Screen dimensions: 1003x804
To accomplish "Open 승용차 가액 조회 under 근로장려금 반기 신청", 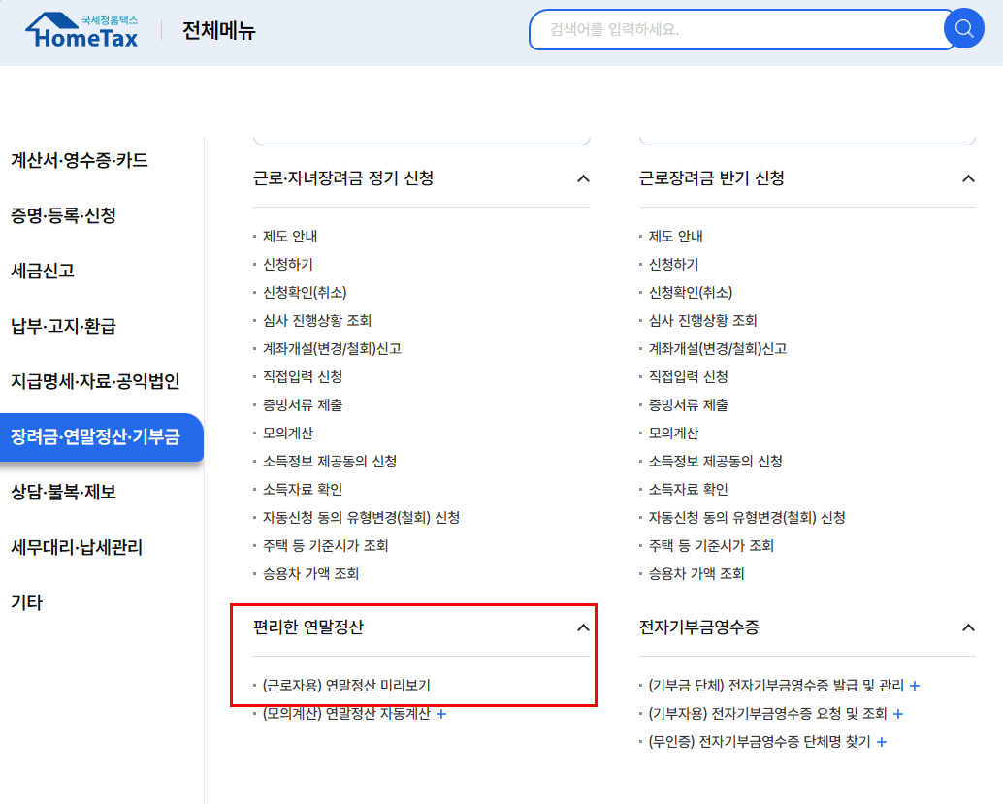I will [696, 572].
